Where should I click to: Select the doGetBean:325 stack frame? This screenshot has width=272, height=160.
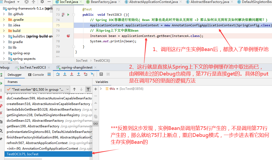tap(48, 121)
